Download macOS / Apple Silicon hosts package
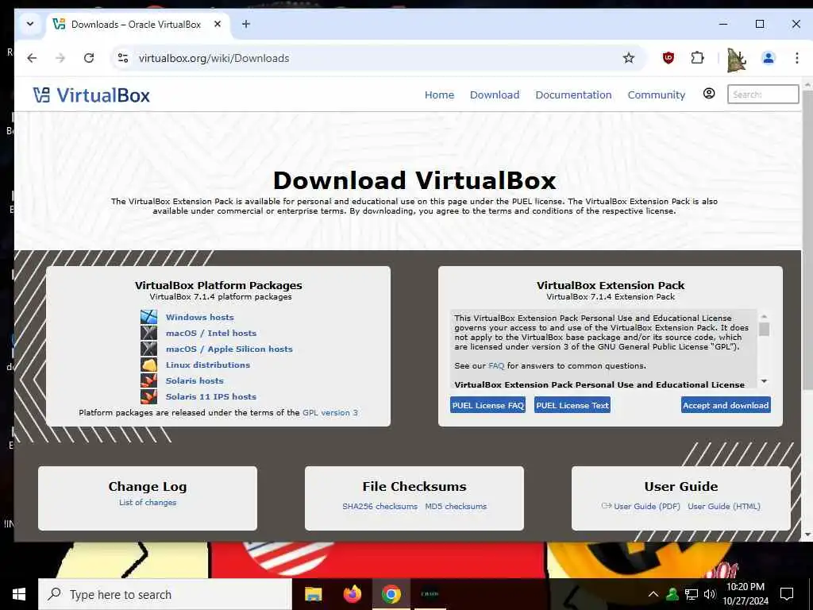This screenshot has height=610, width=813. tap(229, 349)
